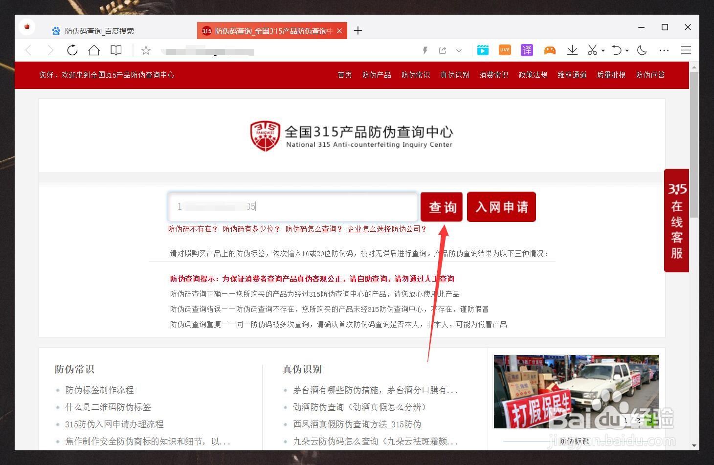The height and width of the screenshot is (465, 714).
Task: Open 首页 in the site navigation
Action: point(345,75)
